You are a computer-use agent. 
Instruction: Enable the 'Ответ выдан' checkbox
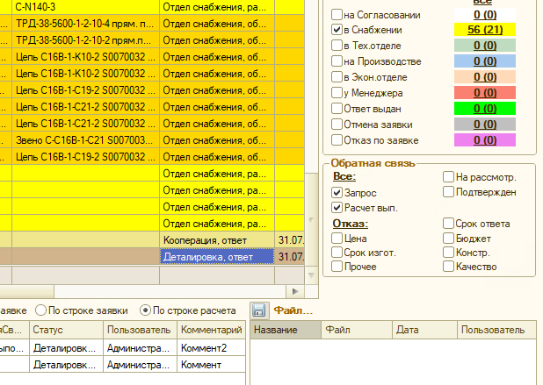[x=337, y=109]
